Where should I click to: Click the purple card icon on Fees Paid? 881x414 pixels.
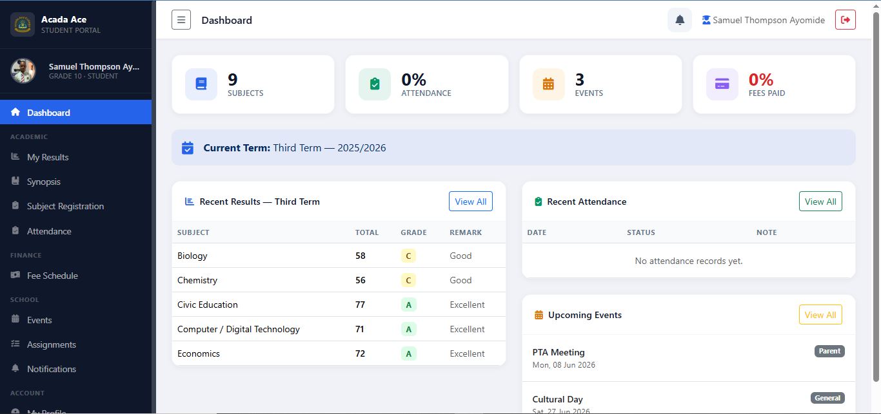pos(722,84)
